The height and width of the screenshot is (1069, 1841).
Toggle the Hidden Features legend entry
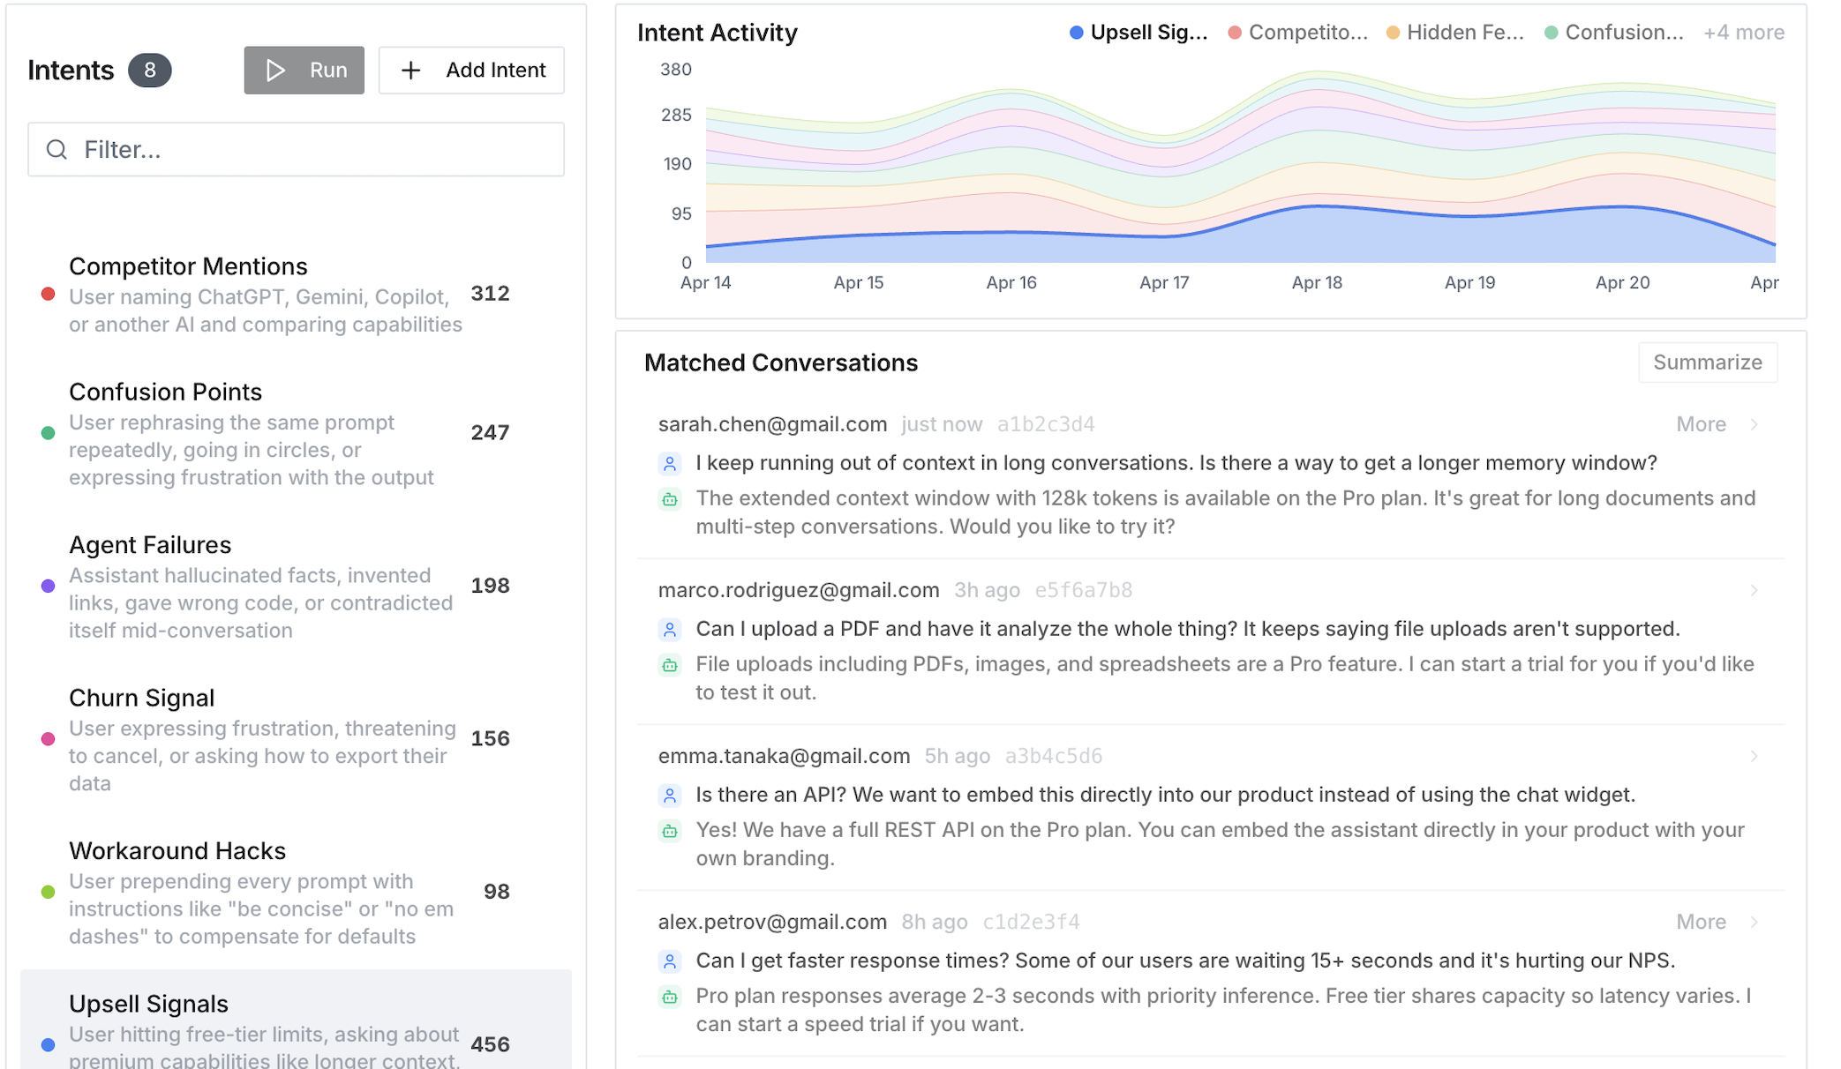1454,32
